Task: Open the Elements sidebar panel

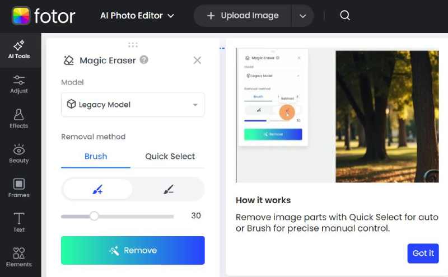Action: click(19, 257)
